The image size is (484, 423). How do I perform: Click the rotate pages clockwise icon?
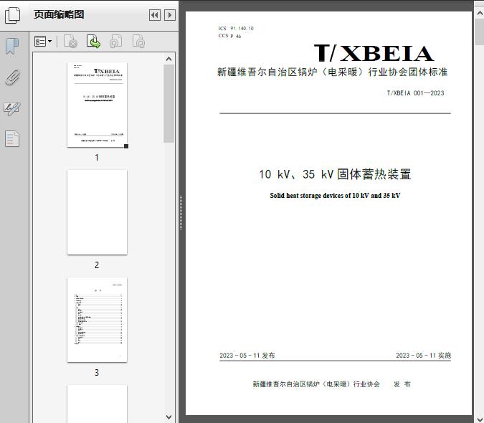[x=138, y=42]
